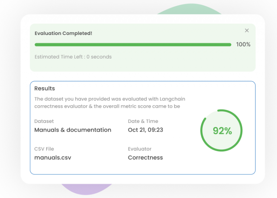
Task: Click the Estimated Time Left text
Action: tap(73, 57)
